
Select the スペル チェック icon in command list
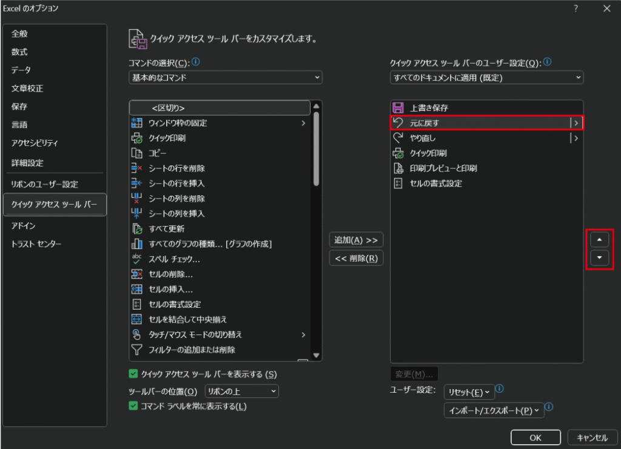(x=136, y=259)
